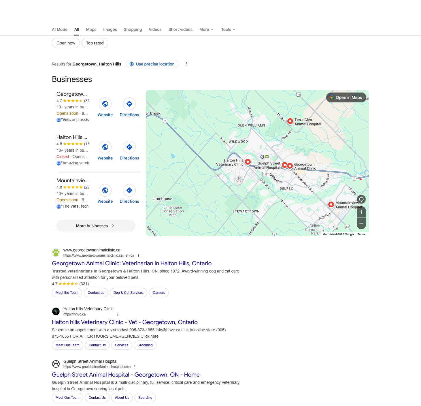Toggle the Open now filter chip
The image size is (421, 406).
pyautogui.click(x=66, y=43)
